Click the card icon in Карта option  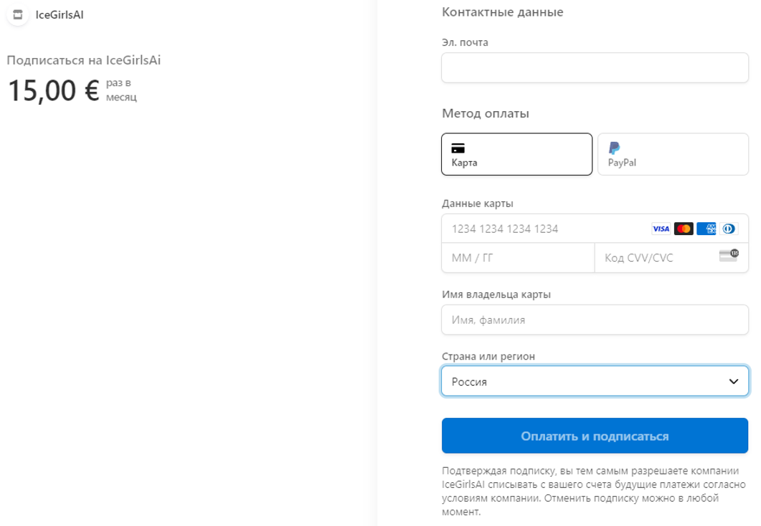pyautogui.click(x=458, y=148)
